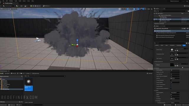
Task: Toggle the checkbox below Temporal Noise
Action: point(171,89)
